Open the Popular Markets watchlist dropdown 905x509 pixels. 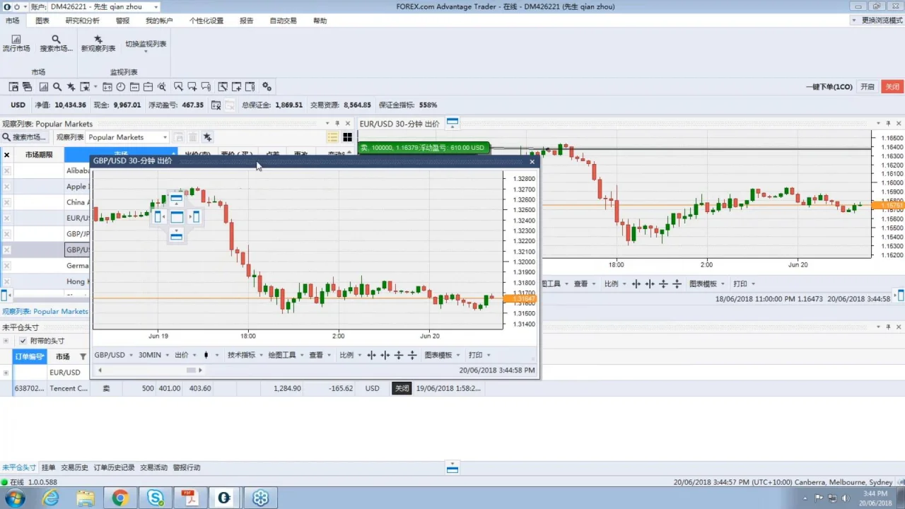pyautogui.click(x=128, y=137)
